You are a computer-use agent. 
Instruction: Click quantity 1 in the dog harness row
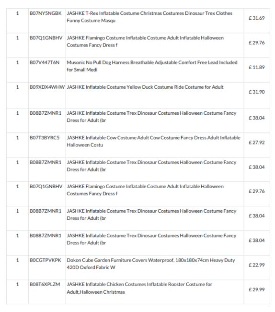pos(17,62)
